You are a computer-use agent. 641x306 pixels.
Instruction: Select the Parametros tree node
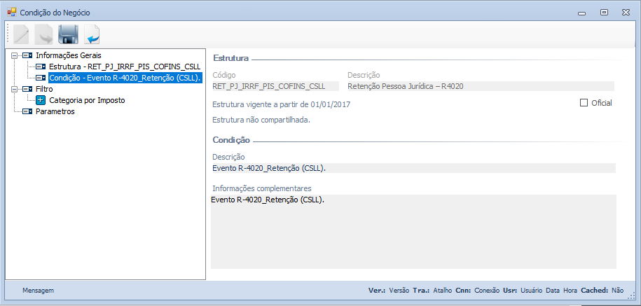coord(55,111)
